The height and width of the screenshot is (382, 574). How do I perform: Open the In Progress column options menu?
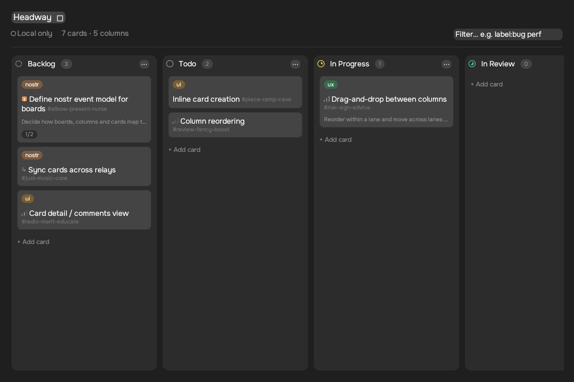tap(447, 64)
